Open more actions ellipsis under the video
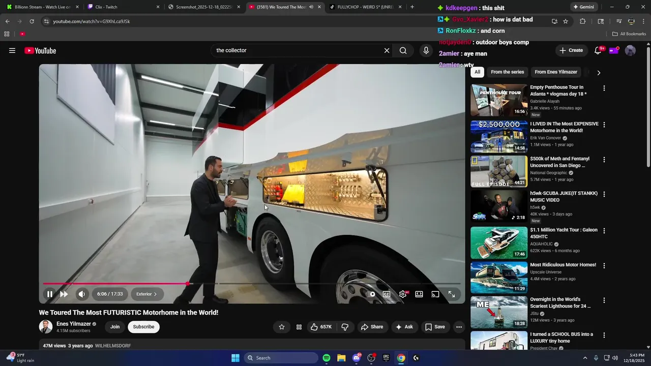Screen dimensions: 651x366 (x=459, y=327)
